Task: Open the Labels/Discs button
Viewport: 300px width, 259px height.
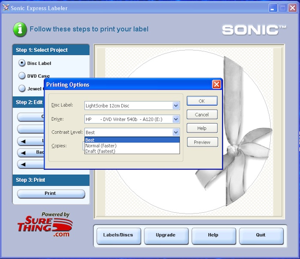Action: click(119, 236)
